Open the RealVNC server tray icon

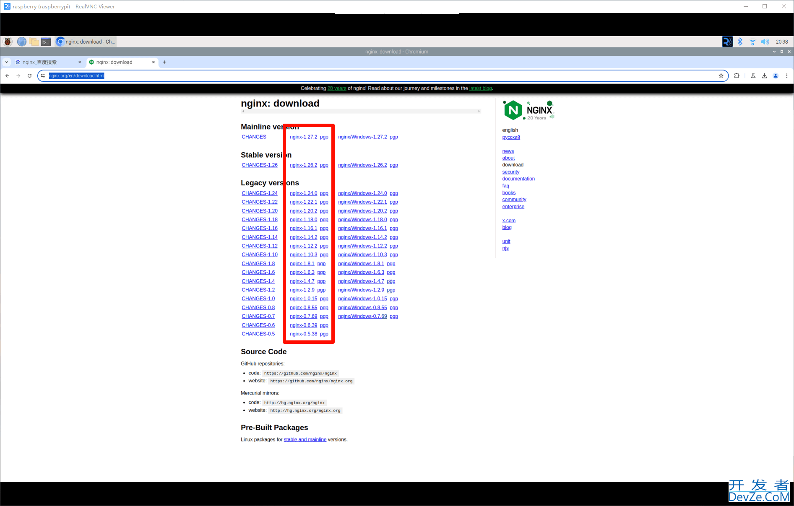click(727, 42)
